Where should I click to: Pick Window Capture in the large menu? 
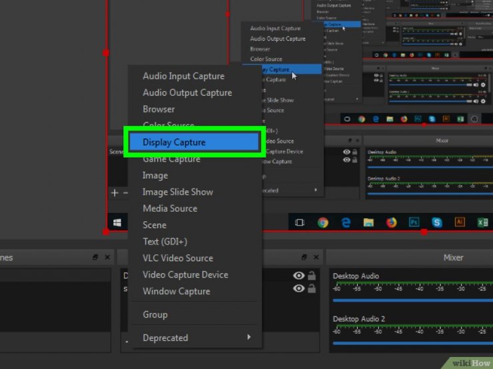(x=177, y=291)
